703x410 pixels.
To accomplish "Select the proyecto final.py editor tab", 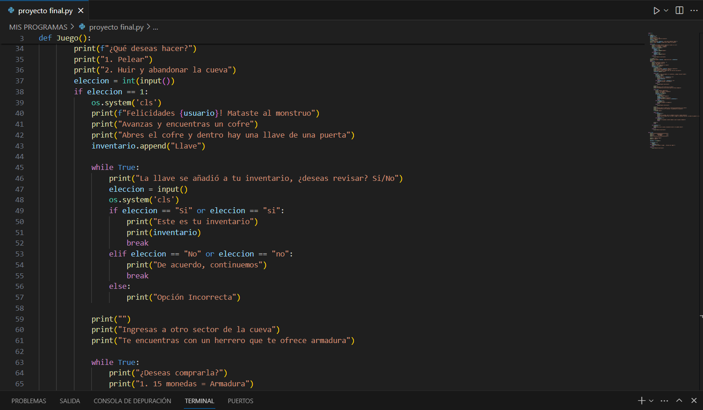I will (44, 10).
